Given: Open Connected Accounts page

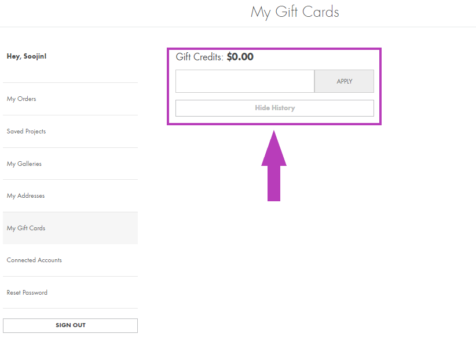Looking at the screenshot, I should click(x=34, y=260).
